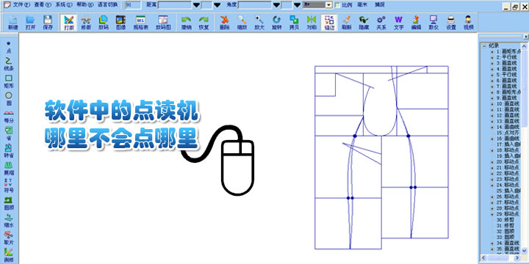
Task: Select the 缩水 shrinkage tool
Action: pyautogui.click(x=9, y=219)
